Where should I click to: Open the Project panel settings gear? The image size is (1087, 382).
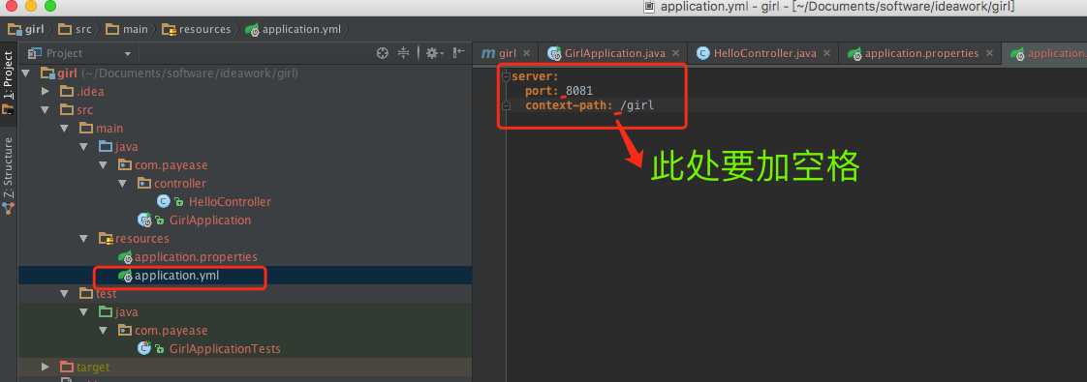[x=433, y=53]
